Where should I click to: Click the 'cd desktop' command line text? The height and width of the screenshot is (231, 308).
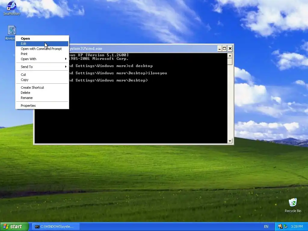[x=140, y=66]
